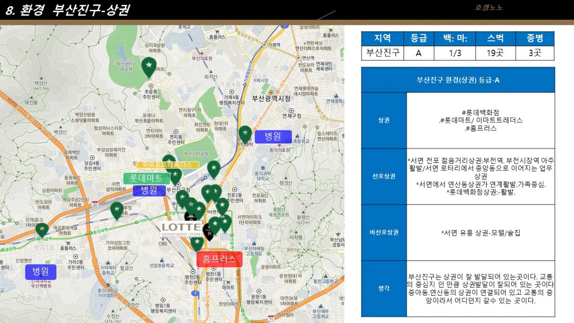Click the star pin just right of 롯데마트 label
This screenshot has height=323, width=574.
point(175,176)
